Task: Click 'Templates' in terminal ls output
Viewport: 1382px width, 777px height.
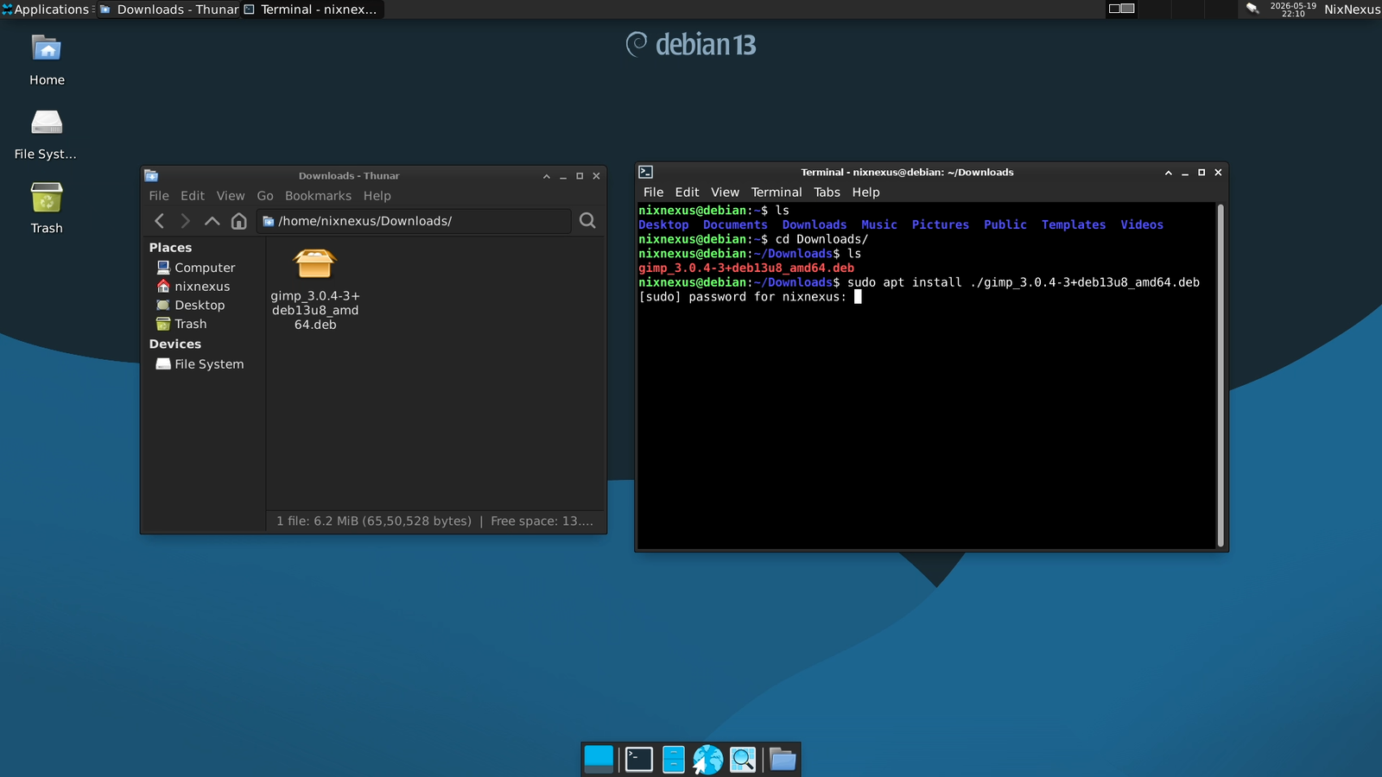Action: [x=1074, y=225]
